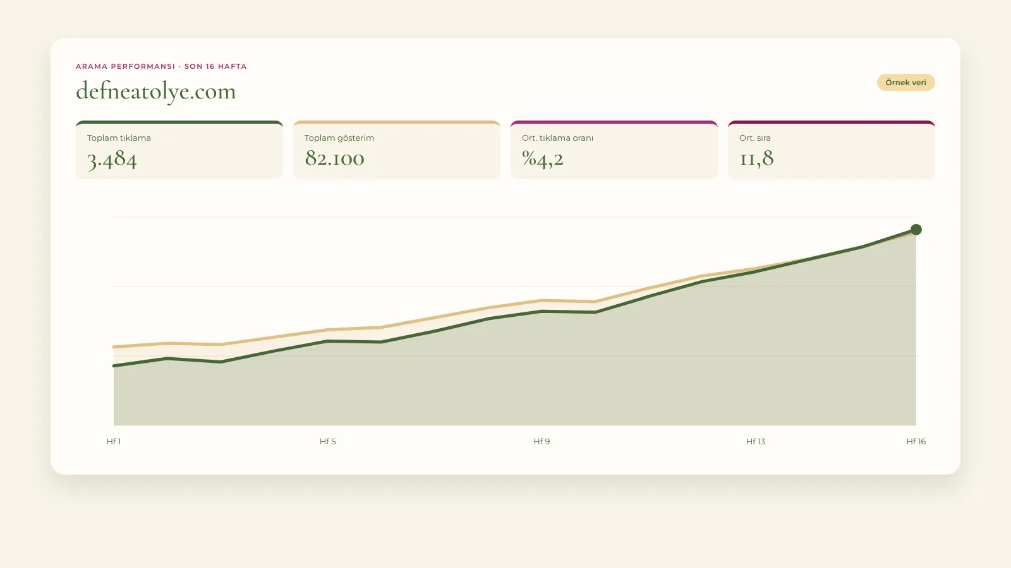Click the 3.484 total clicks value
The image size is (1011, 568).
click(112, 159)
